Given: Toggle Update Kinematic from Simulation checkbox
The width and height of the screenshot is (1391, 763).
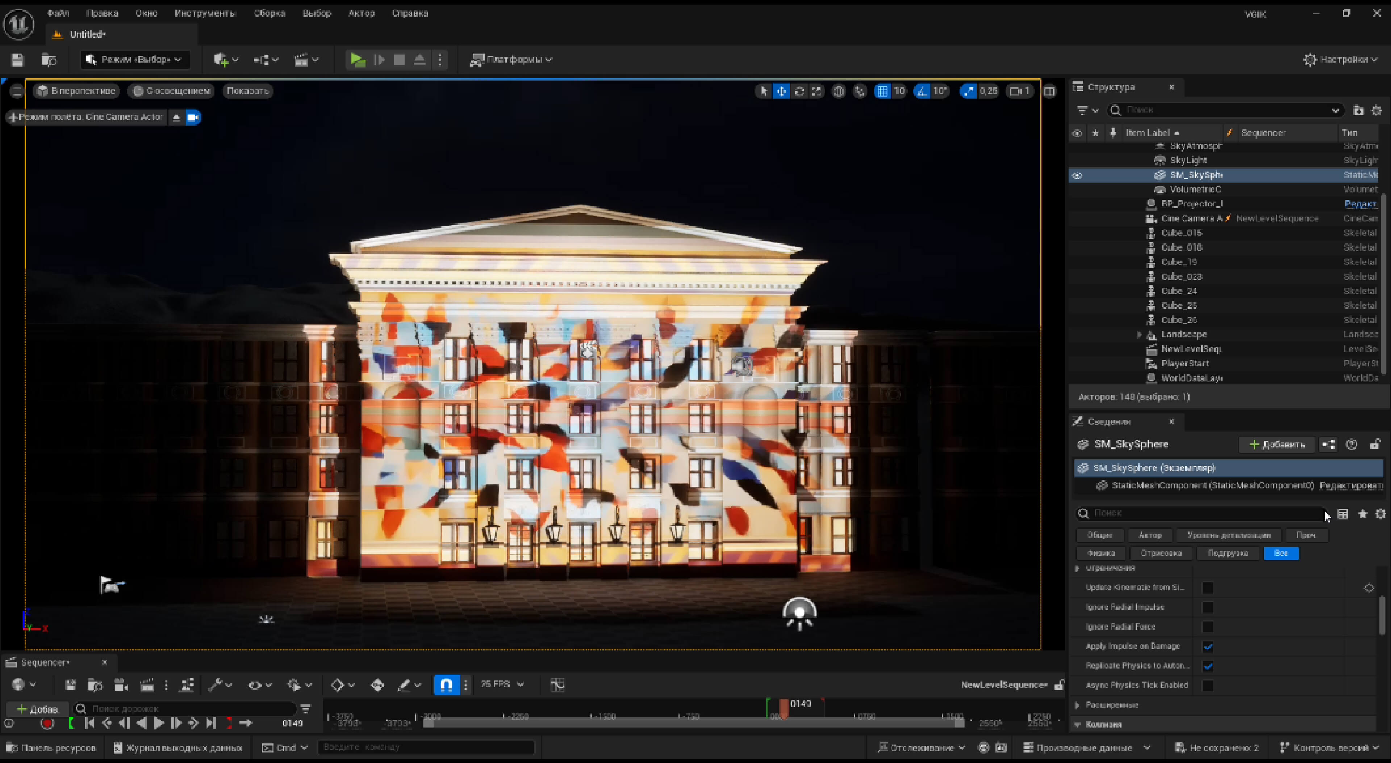Looking at the screenshot, I should click(1207, 588).
